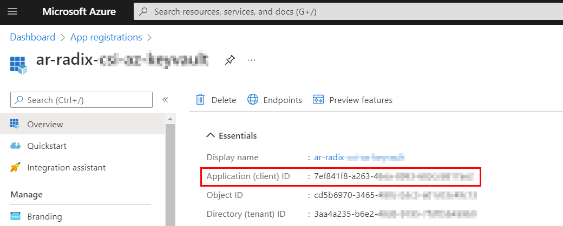Click the Object ID label
This screenshot has width=563, height=226.
[225, 195]
